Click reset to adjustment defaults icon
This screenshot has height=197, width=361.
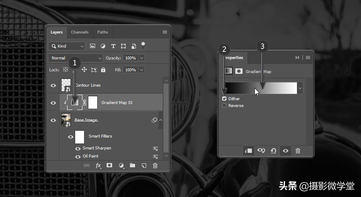click(273, 151)
